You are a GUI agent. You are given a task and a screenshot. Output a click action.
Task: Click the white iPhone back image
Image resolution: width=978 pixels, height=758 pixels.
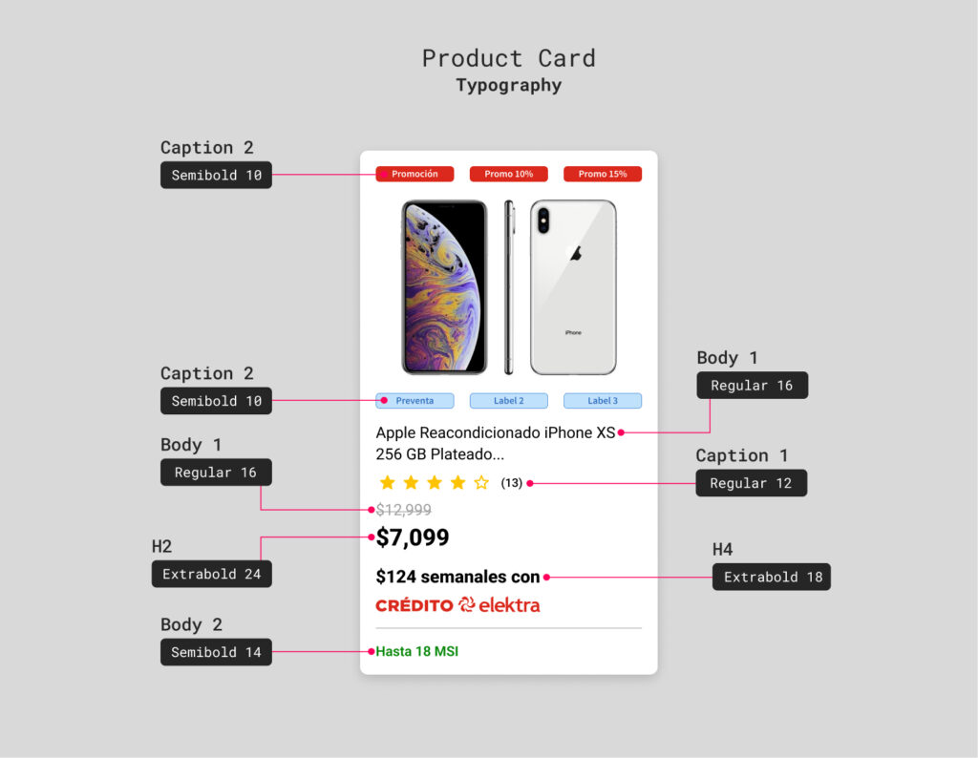pos(573,286)
